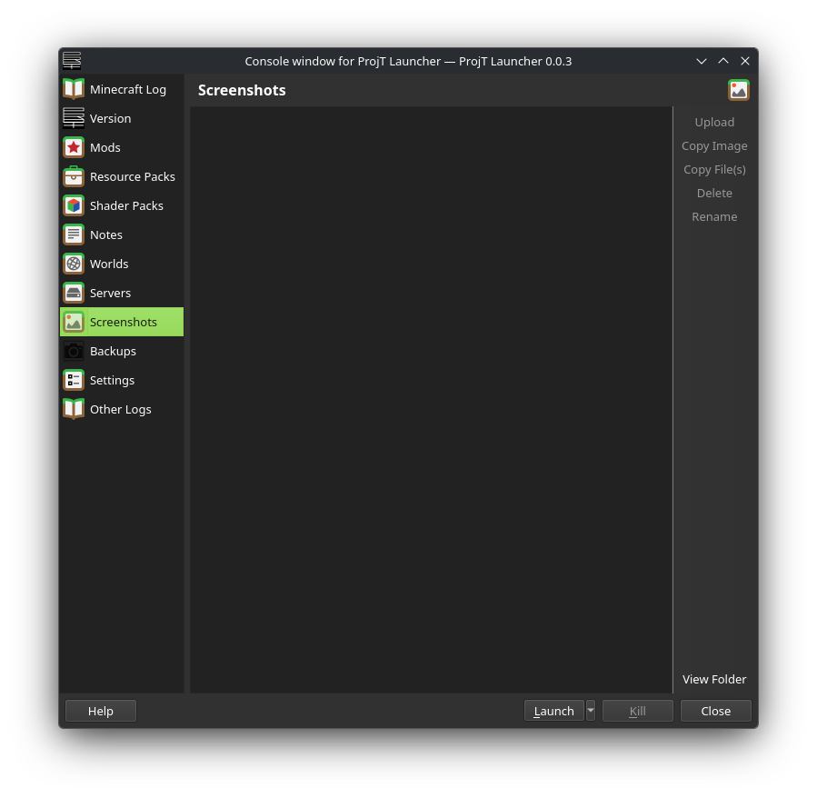The height and width of the screenshot is (798, 817).
Task: Click the Mods star icon
Action: tap(74, 146)
